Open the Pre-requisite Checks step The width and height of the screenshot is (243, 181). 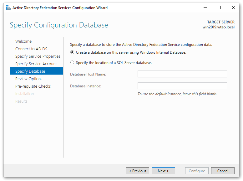33,86
